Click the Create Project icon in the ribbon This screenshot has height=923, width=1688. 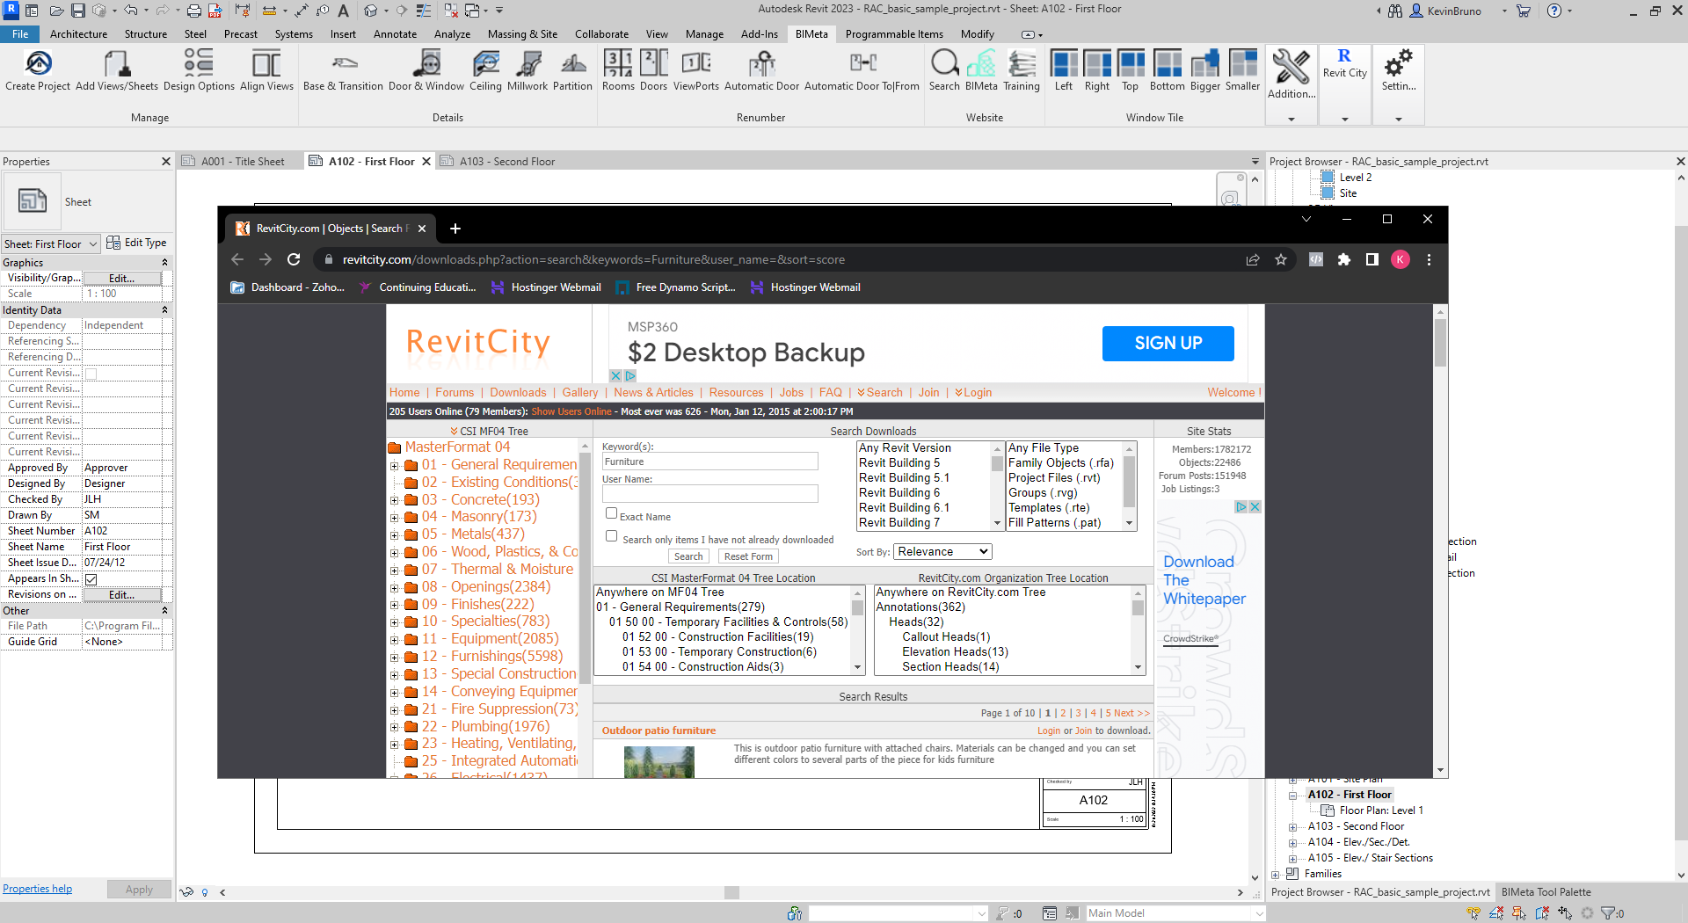coord(38,70)
